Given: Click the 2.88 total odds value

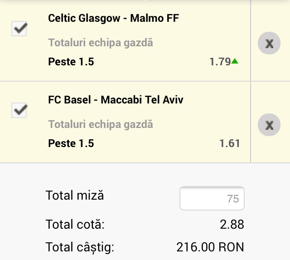Looking at the screenshot, I should tap(231, 224).
